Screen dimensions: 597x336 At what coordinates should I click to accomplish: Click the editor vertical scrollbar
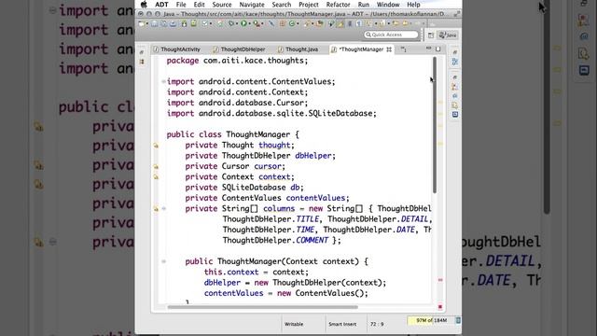tap(435, 125)
